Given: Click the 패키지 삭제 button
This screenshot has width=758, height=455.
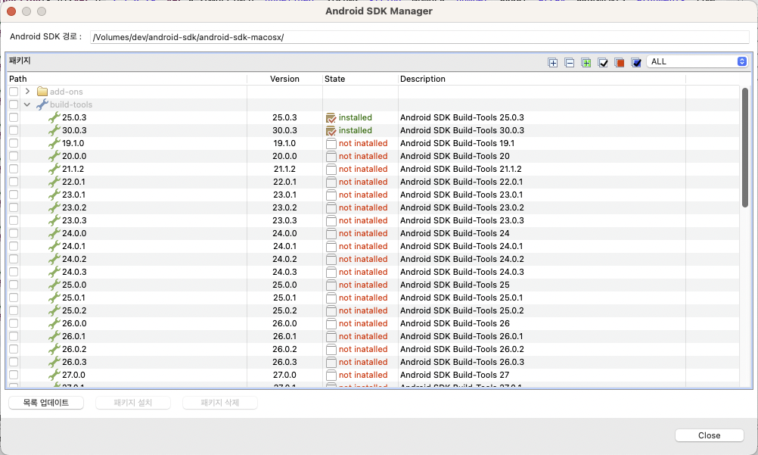Looking at the screenshot, I should coord(220,403).
